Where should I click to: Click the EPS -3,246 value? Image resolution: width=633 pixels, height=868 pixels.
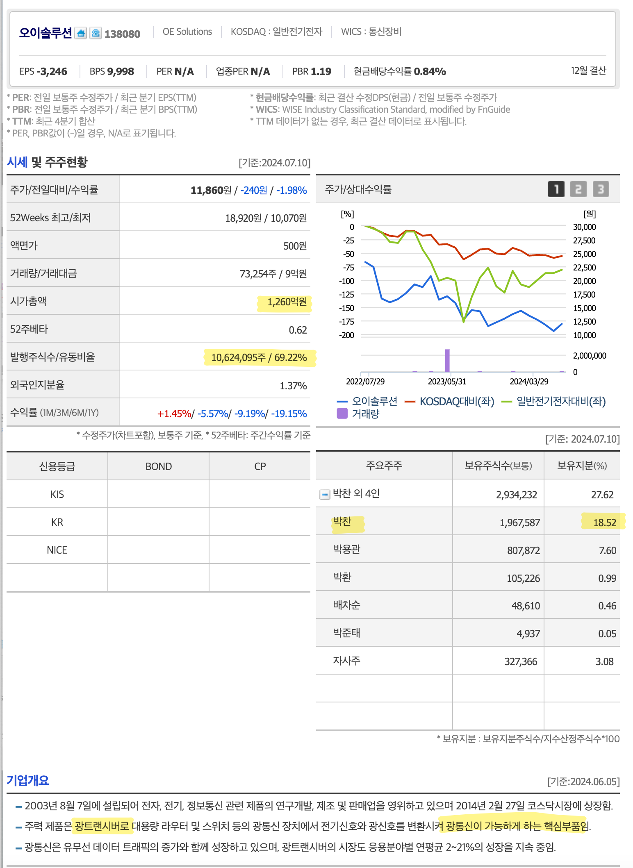click(43, 71)
